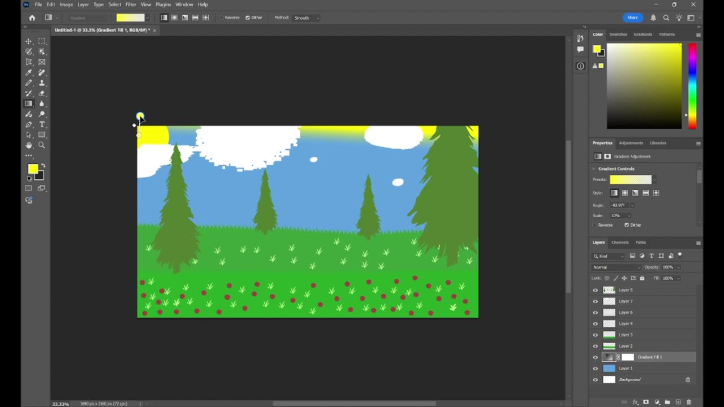
Task: Select the Rectangular Marquee tool
Action: point(42,41)
